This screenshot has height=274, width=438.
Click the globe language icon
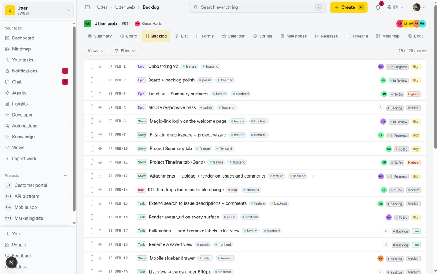click(x=389, y=7)
